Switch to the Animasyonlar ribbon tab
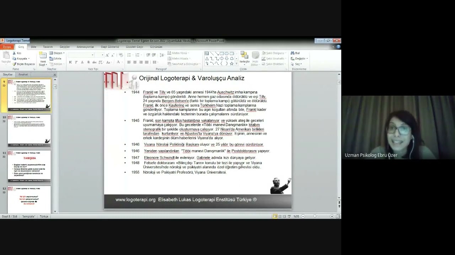Image resolution: width=455 pixels, height=255 pixels. pos(85,47)
